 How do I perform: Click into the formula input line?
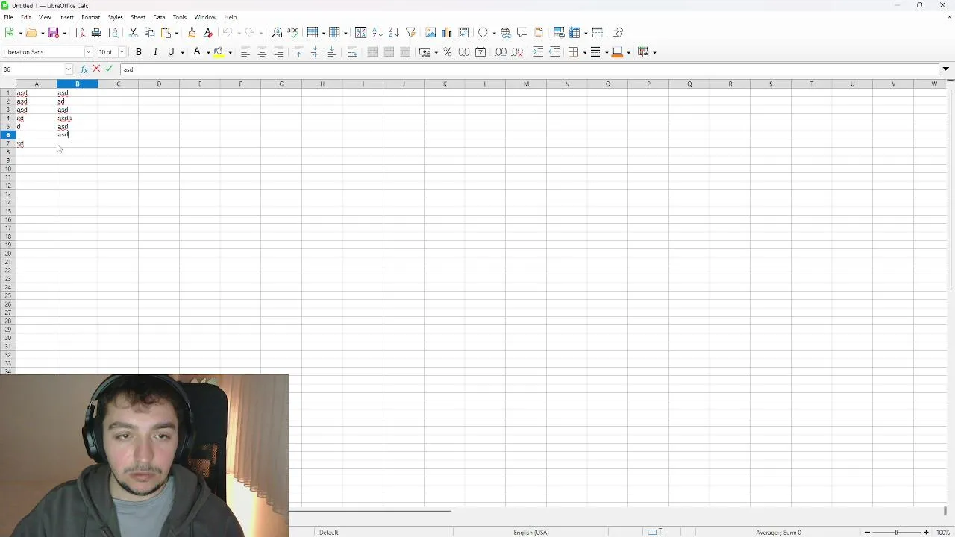[x=529, y=69]
